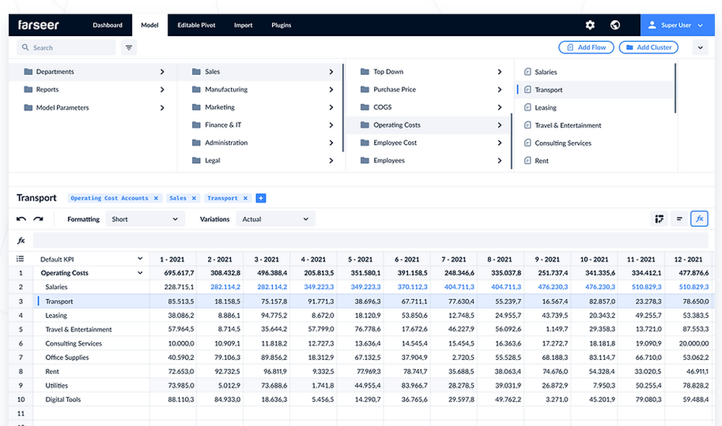The width and height of the screenshot is (722, 426).
Task: Open the Formatting dropdown set to Short
Action: (145, 218)
